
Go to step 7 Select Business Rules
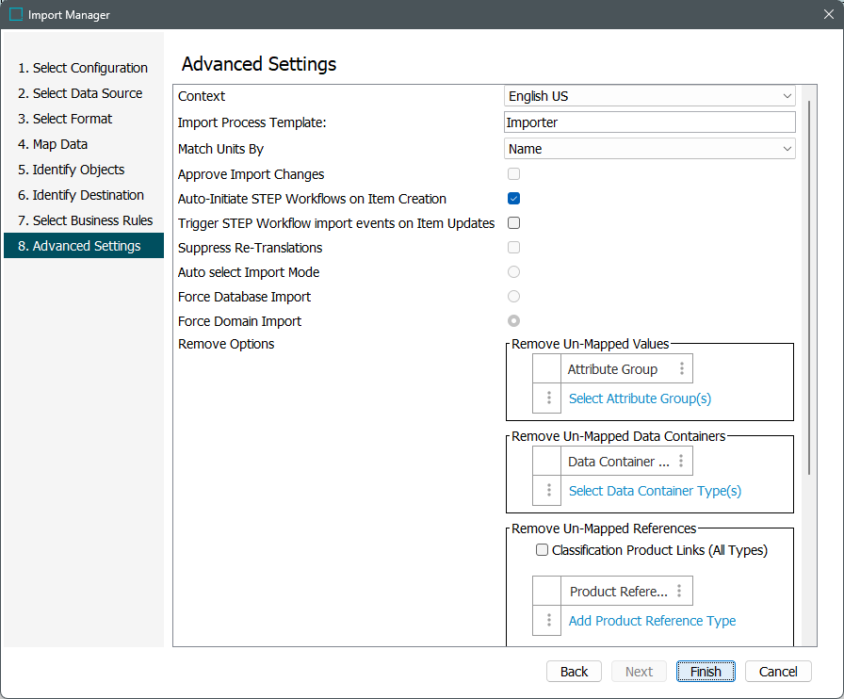coord(85,220)
